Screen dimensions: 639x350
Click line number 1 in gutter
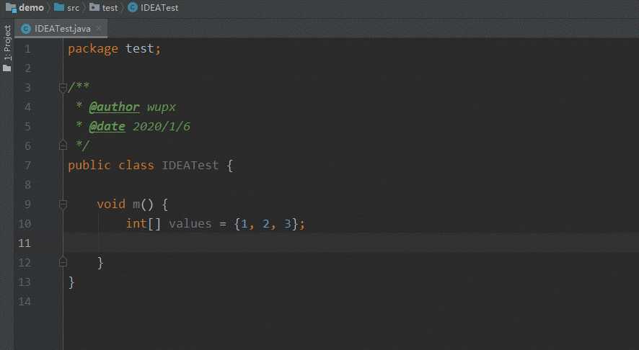(x=27, y=49)
